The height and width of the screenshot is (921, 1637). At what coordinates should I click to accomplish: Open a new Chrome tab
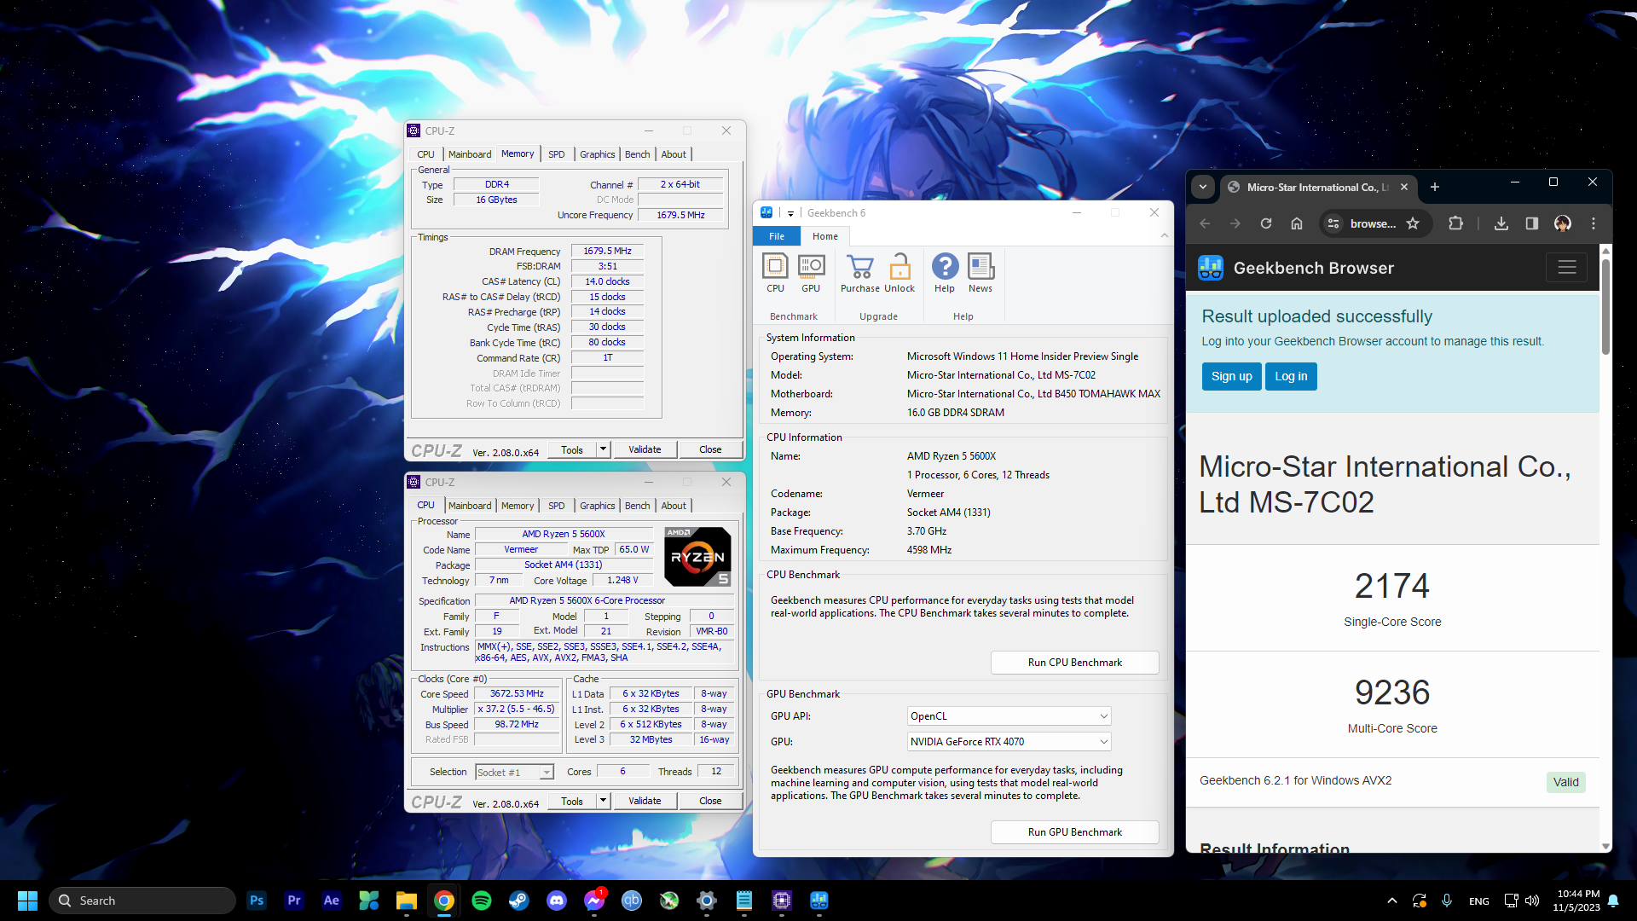(1435, 187)
